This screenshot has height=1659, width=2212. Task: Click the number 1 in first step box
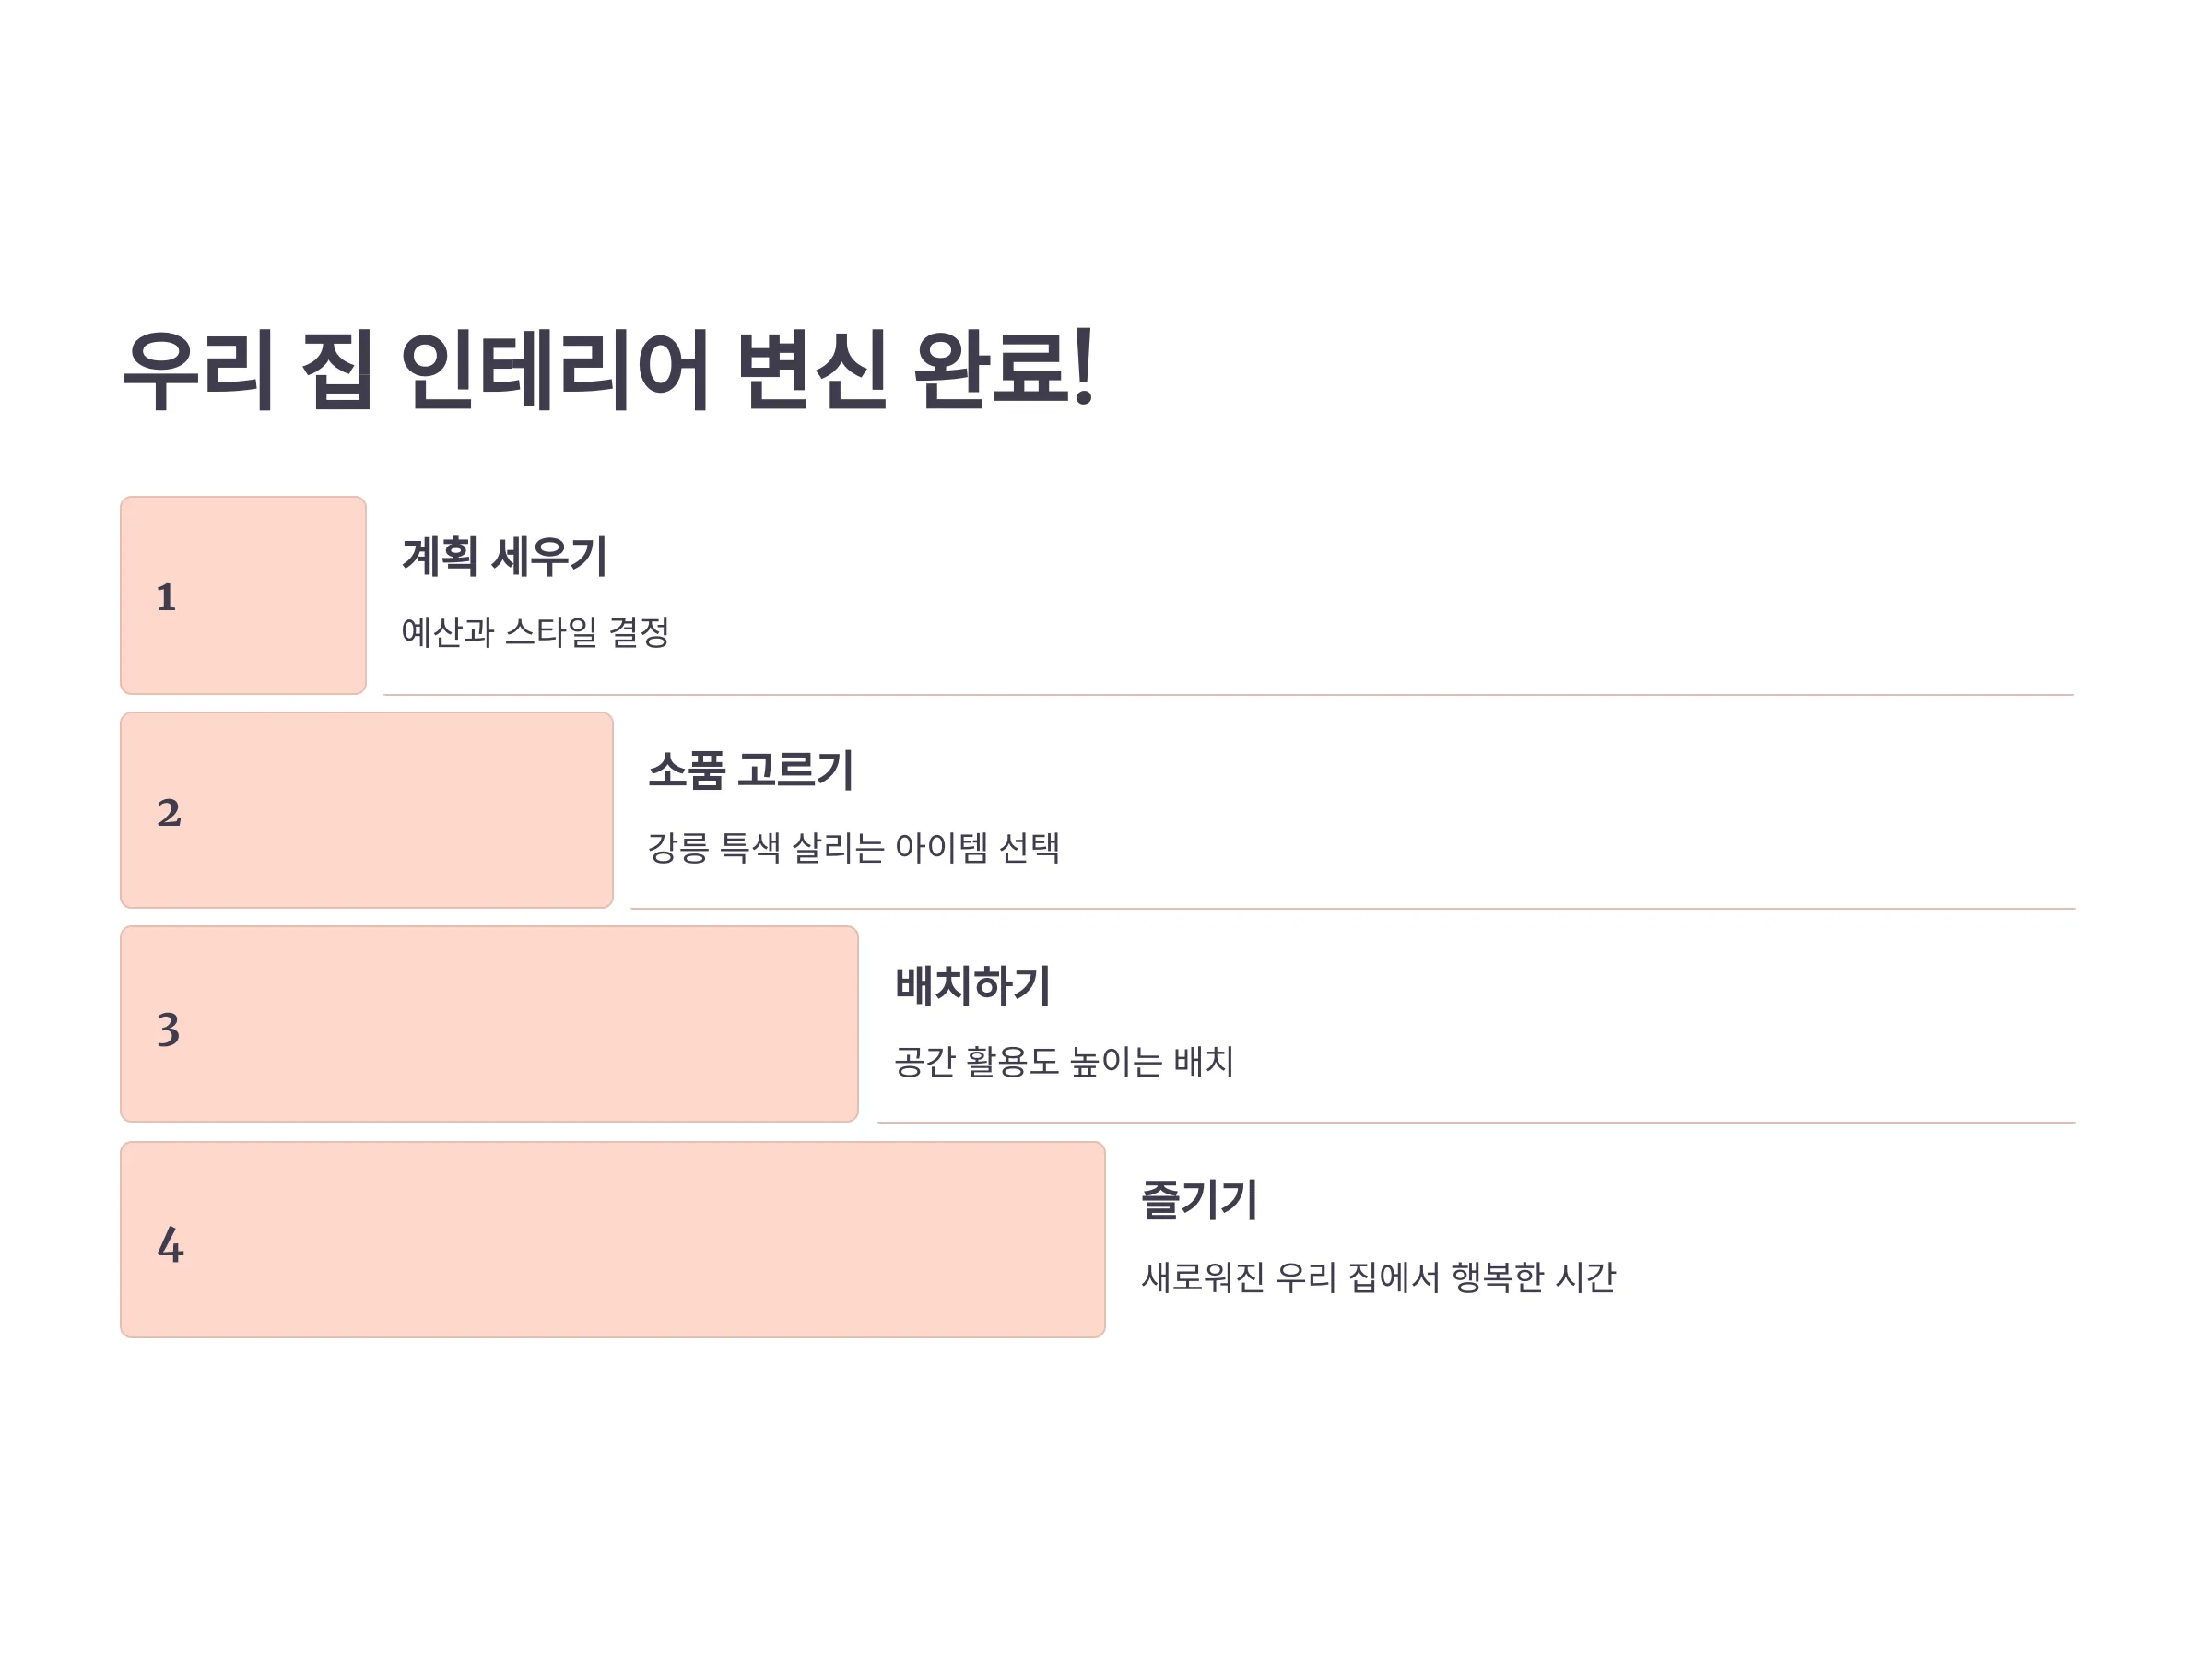166,598
